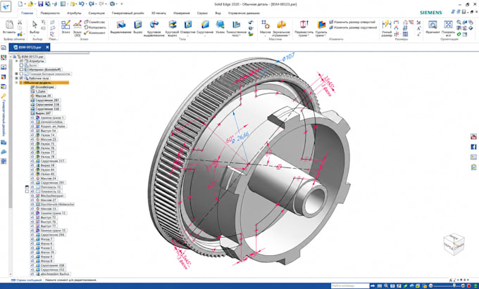The height and width of the screenshot is (289, 479).
Task: Expand the Рабочие тела tree node
Action: 17,78
